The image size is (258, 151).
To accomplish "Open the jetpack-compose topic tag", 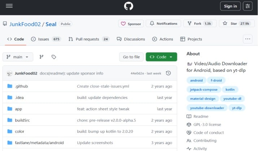I will (204, 90).
